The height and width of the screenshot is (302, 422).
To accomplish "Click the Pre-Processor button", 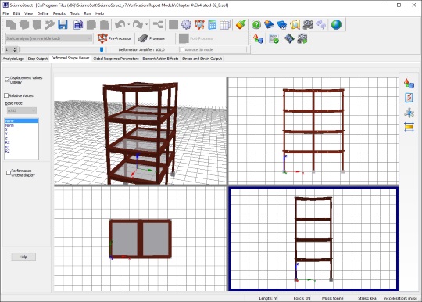I will (114, 38).
